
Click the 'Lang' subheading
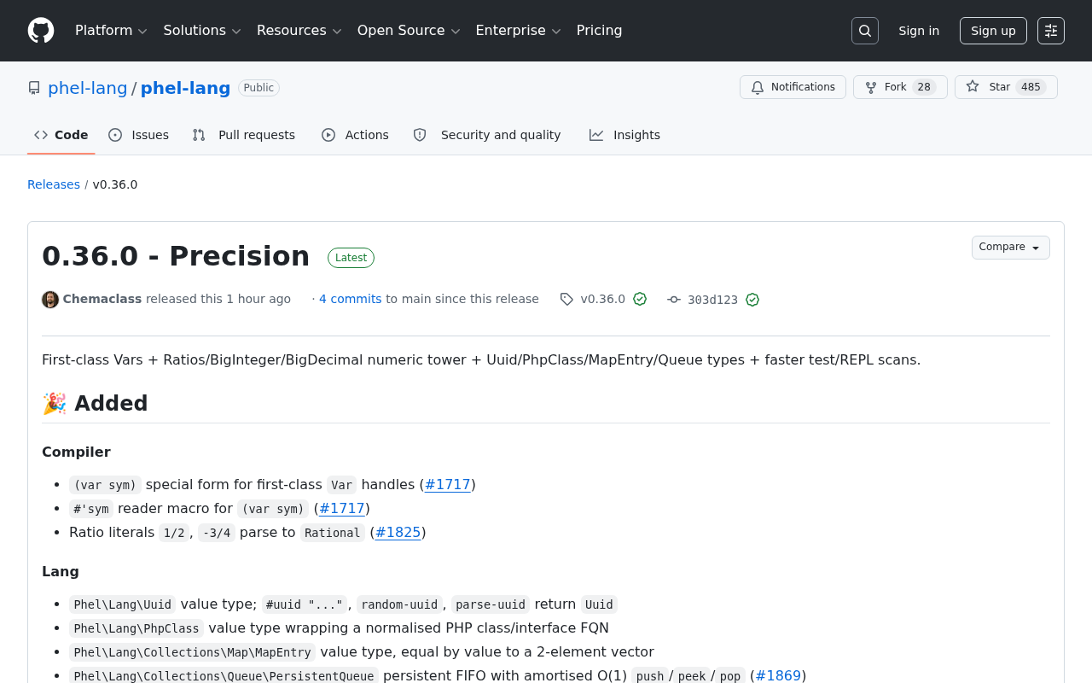coord(61,571)
